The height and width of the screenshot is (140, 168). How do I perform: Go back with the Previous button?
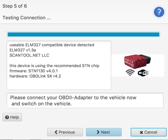point(65,132)
